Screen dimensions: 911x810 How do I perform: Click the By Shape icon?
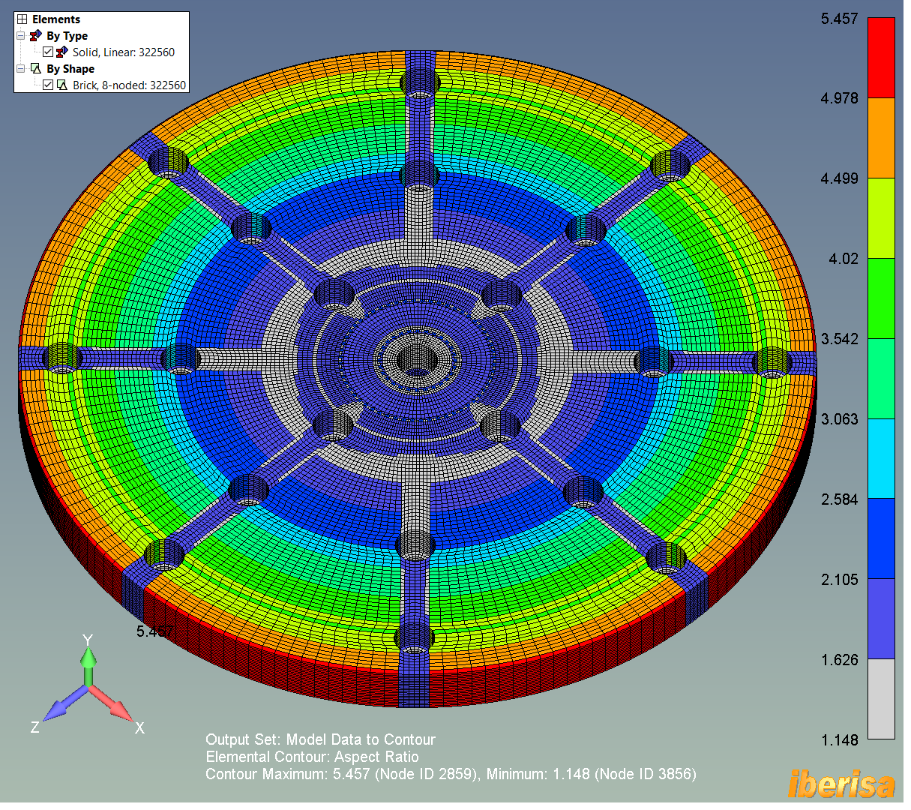click(x=36, y=69)
